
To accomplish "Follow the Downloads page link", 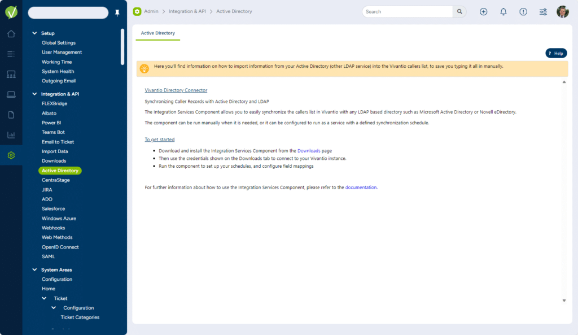I will (309, 151).
